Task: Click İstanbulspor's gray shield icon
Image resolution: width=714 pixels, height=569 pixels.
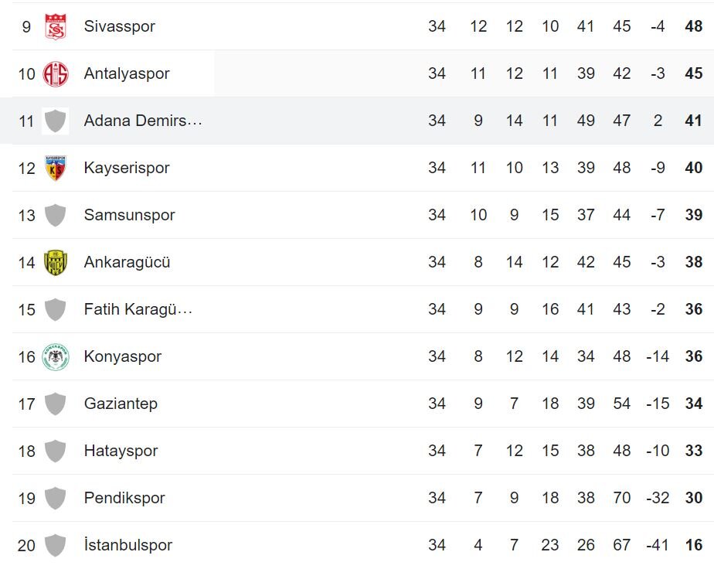Action: point(55,546)
